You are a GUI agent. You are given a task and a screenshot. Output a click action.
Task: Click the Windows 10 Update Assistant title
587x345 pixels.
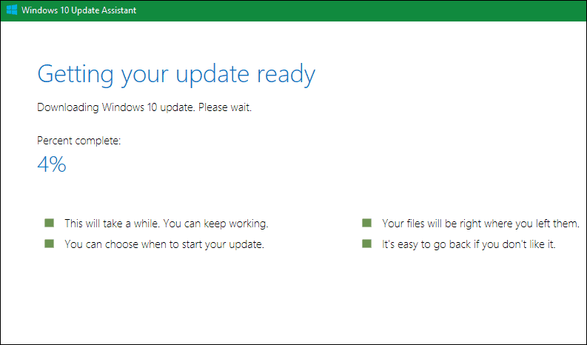79,10
